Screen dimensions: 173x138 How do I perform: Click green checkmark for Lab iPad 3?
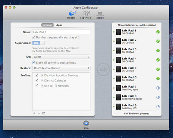click(158, 50)
